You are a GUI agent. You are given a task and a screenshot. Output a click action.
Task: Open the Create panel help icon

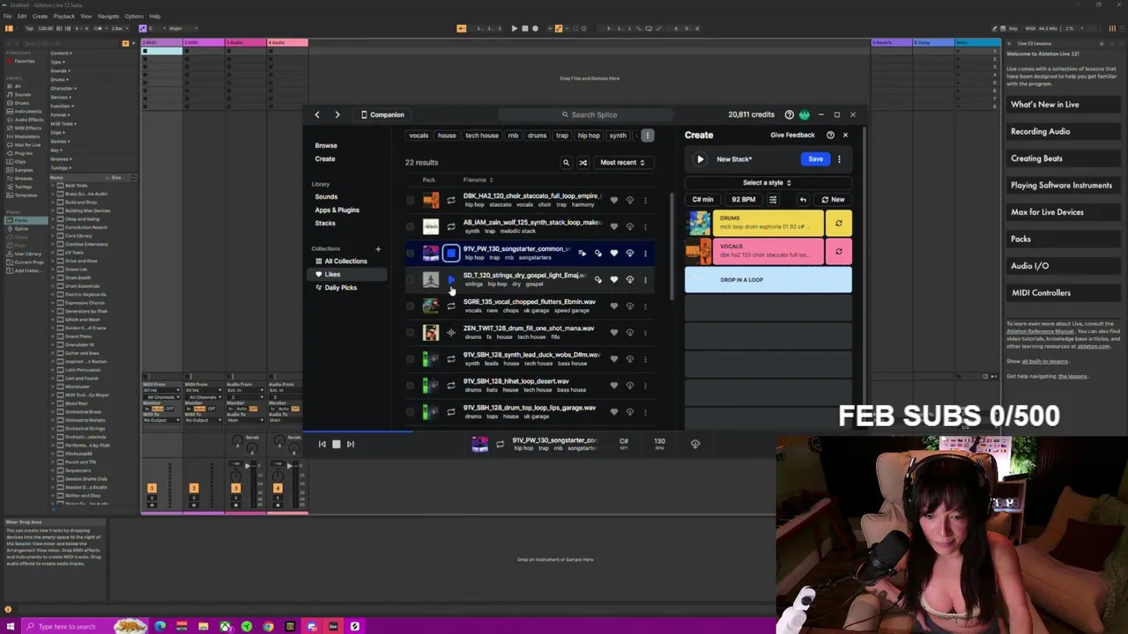830,136
